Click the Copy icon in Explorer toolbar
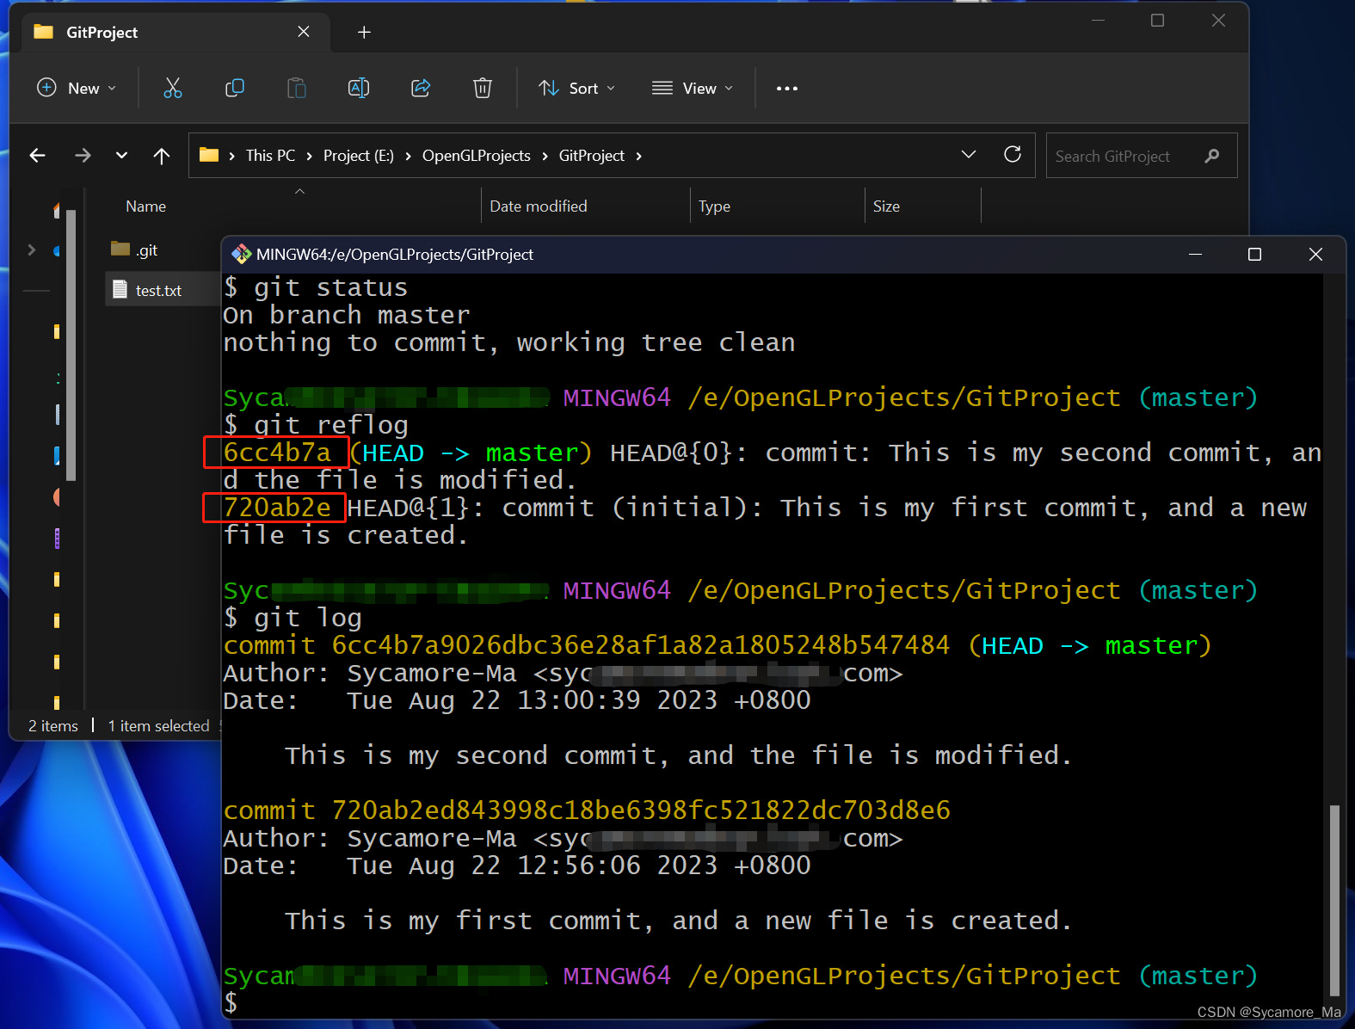Screen dimensions: 1355x1029 pos(234,88)
